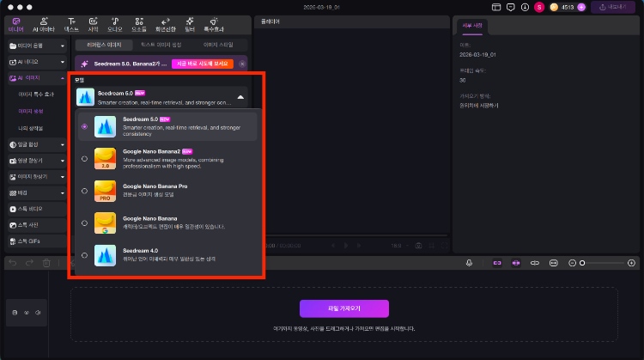
Task: Open the image special effects sidebar item
Action: [36, 95]
